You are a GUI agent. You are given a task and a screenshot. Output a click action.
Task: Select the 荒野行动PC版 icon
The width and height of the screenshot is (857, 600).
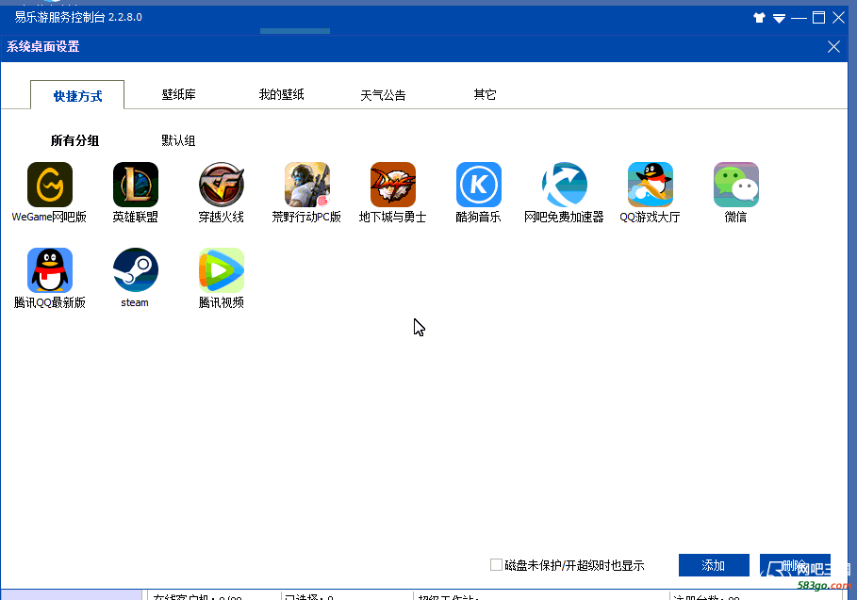point(307,185)
